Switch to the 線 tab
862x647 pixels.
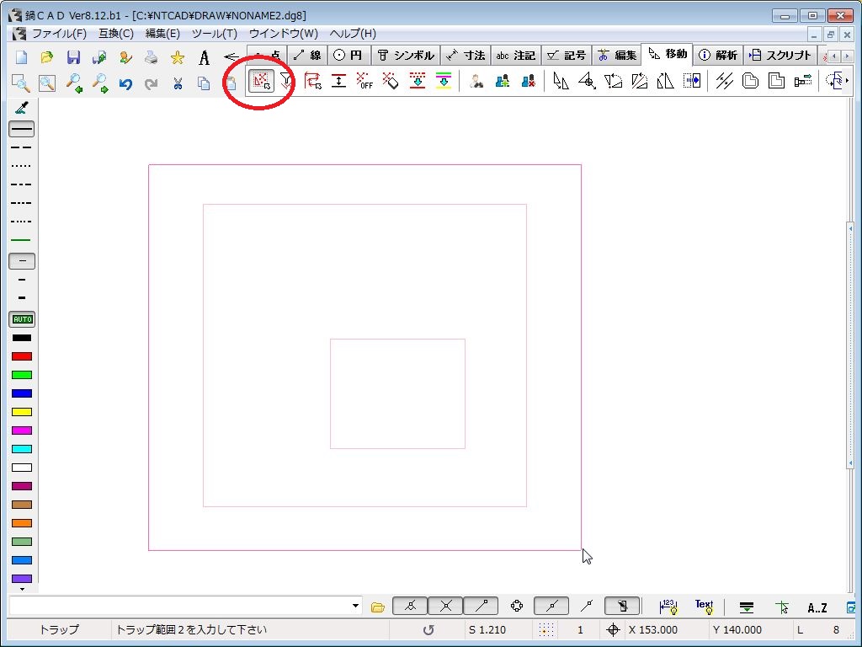(306, 55)
